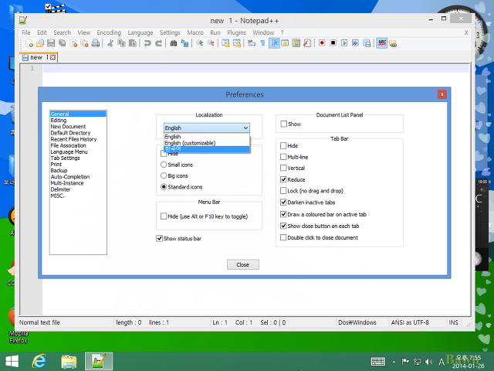
Task: Click Close button in Preferences dialog
Action: 243,264
